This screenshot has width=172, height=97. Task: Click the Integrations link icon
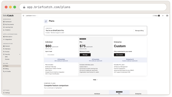click(x=4, y=40)
